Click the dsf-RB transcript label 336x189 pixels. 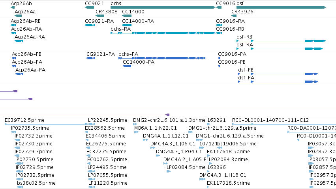[x=244, y=37]
